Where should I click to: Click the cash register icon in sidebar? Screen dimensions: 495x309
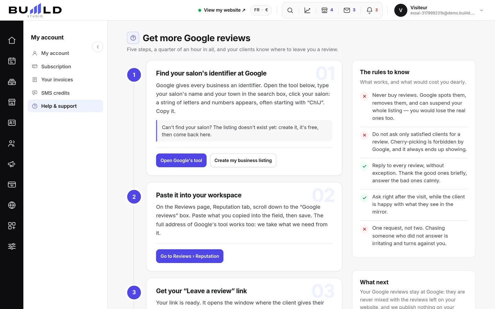(x=12, y=82)
